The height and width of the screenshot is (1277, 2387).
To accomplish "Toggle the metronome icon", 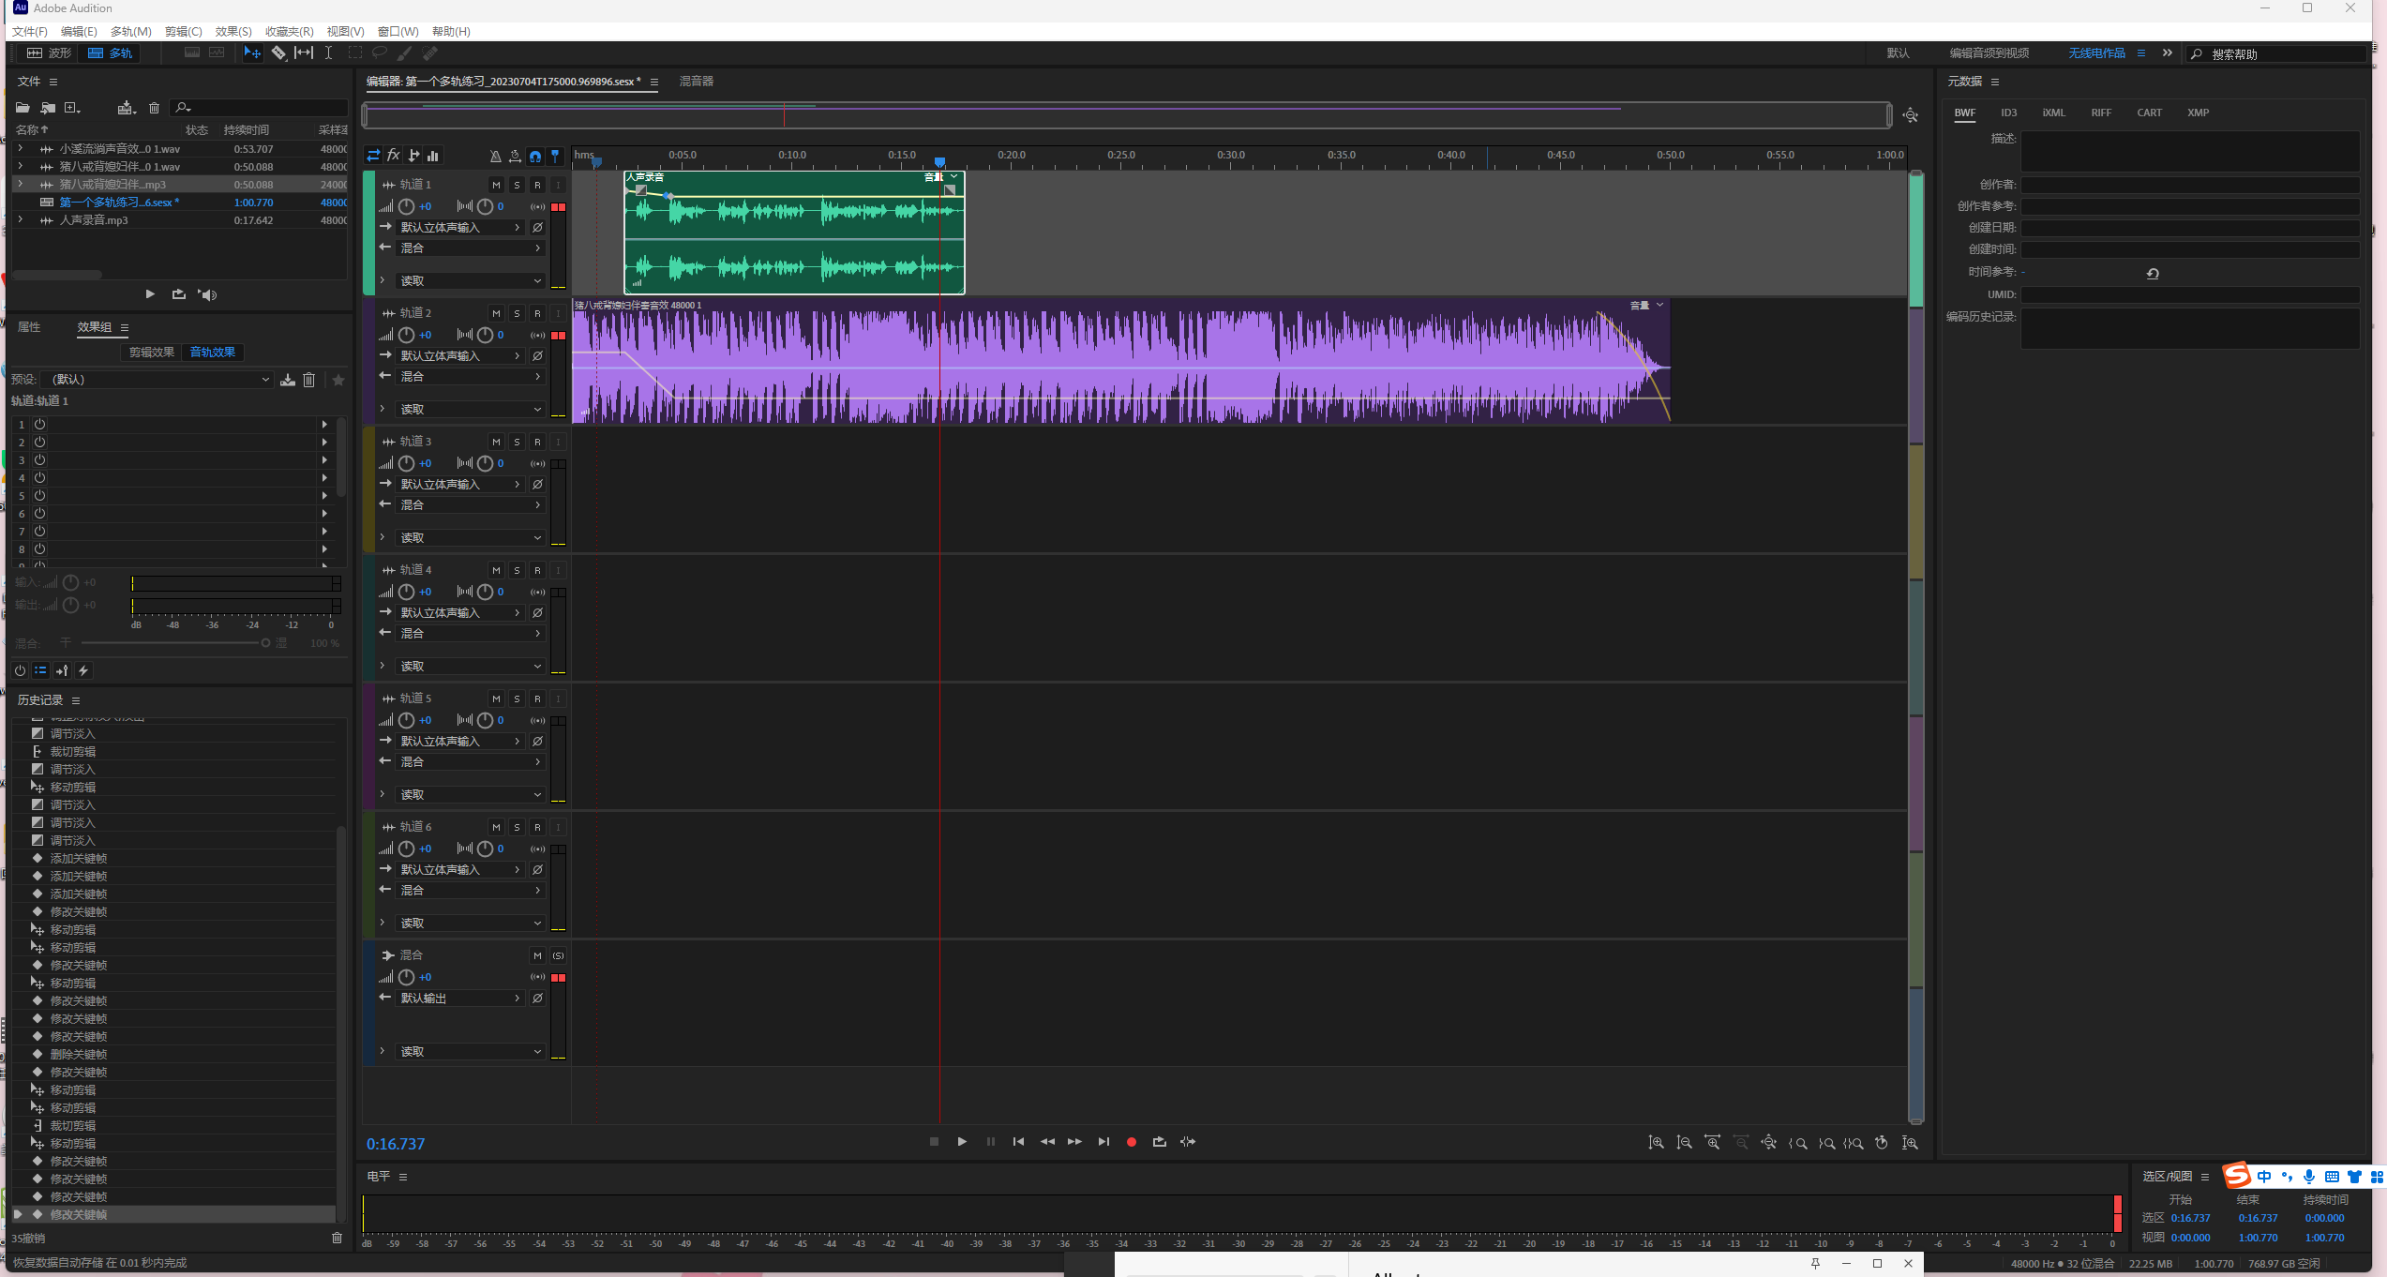I will coord(495,156).
